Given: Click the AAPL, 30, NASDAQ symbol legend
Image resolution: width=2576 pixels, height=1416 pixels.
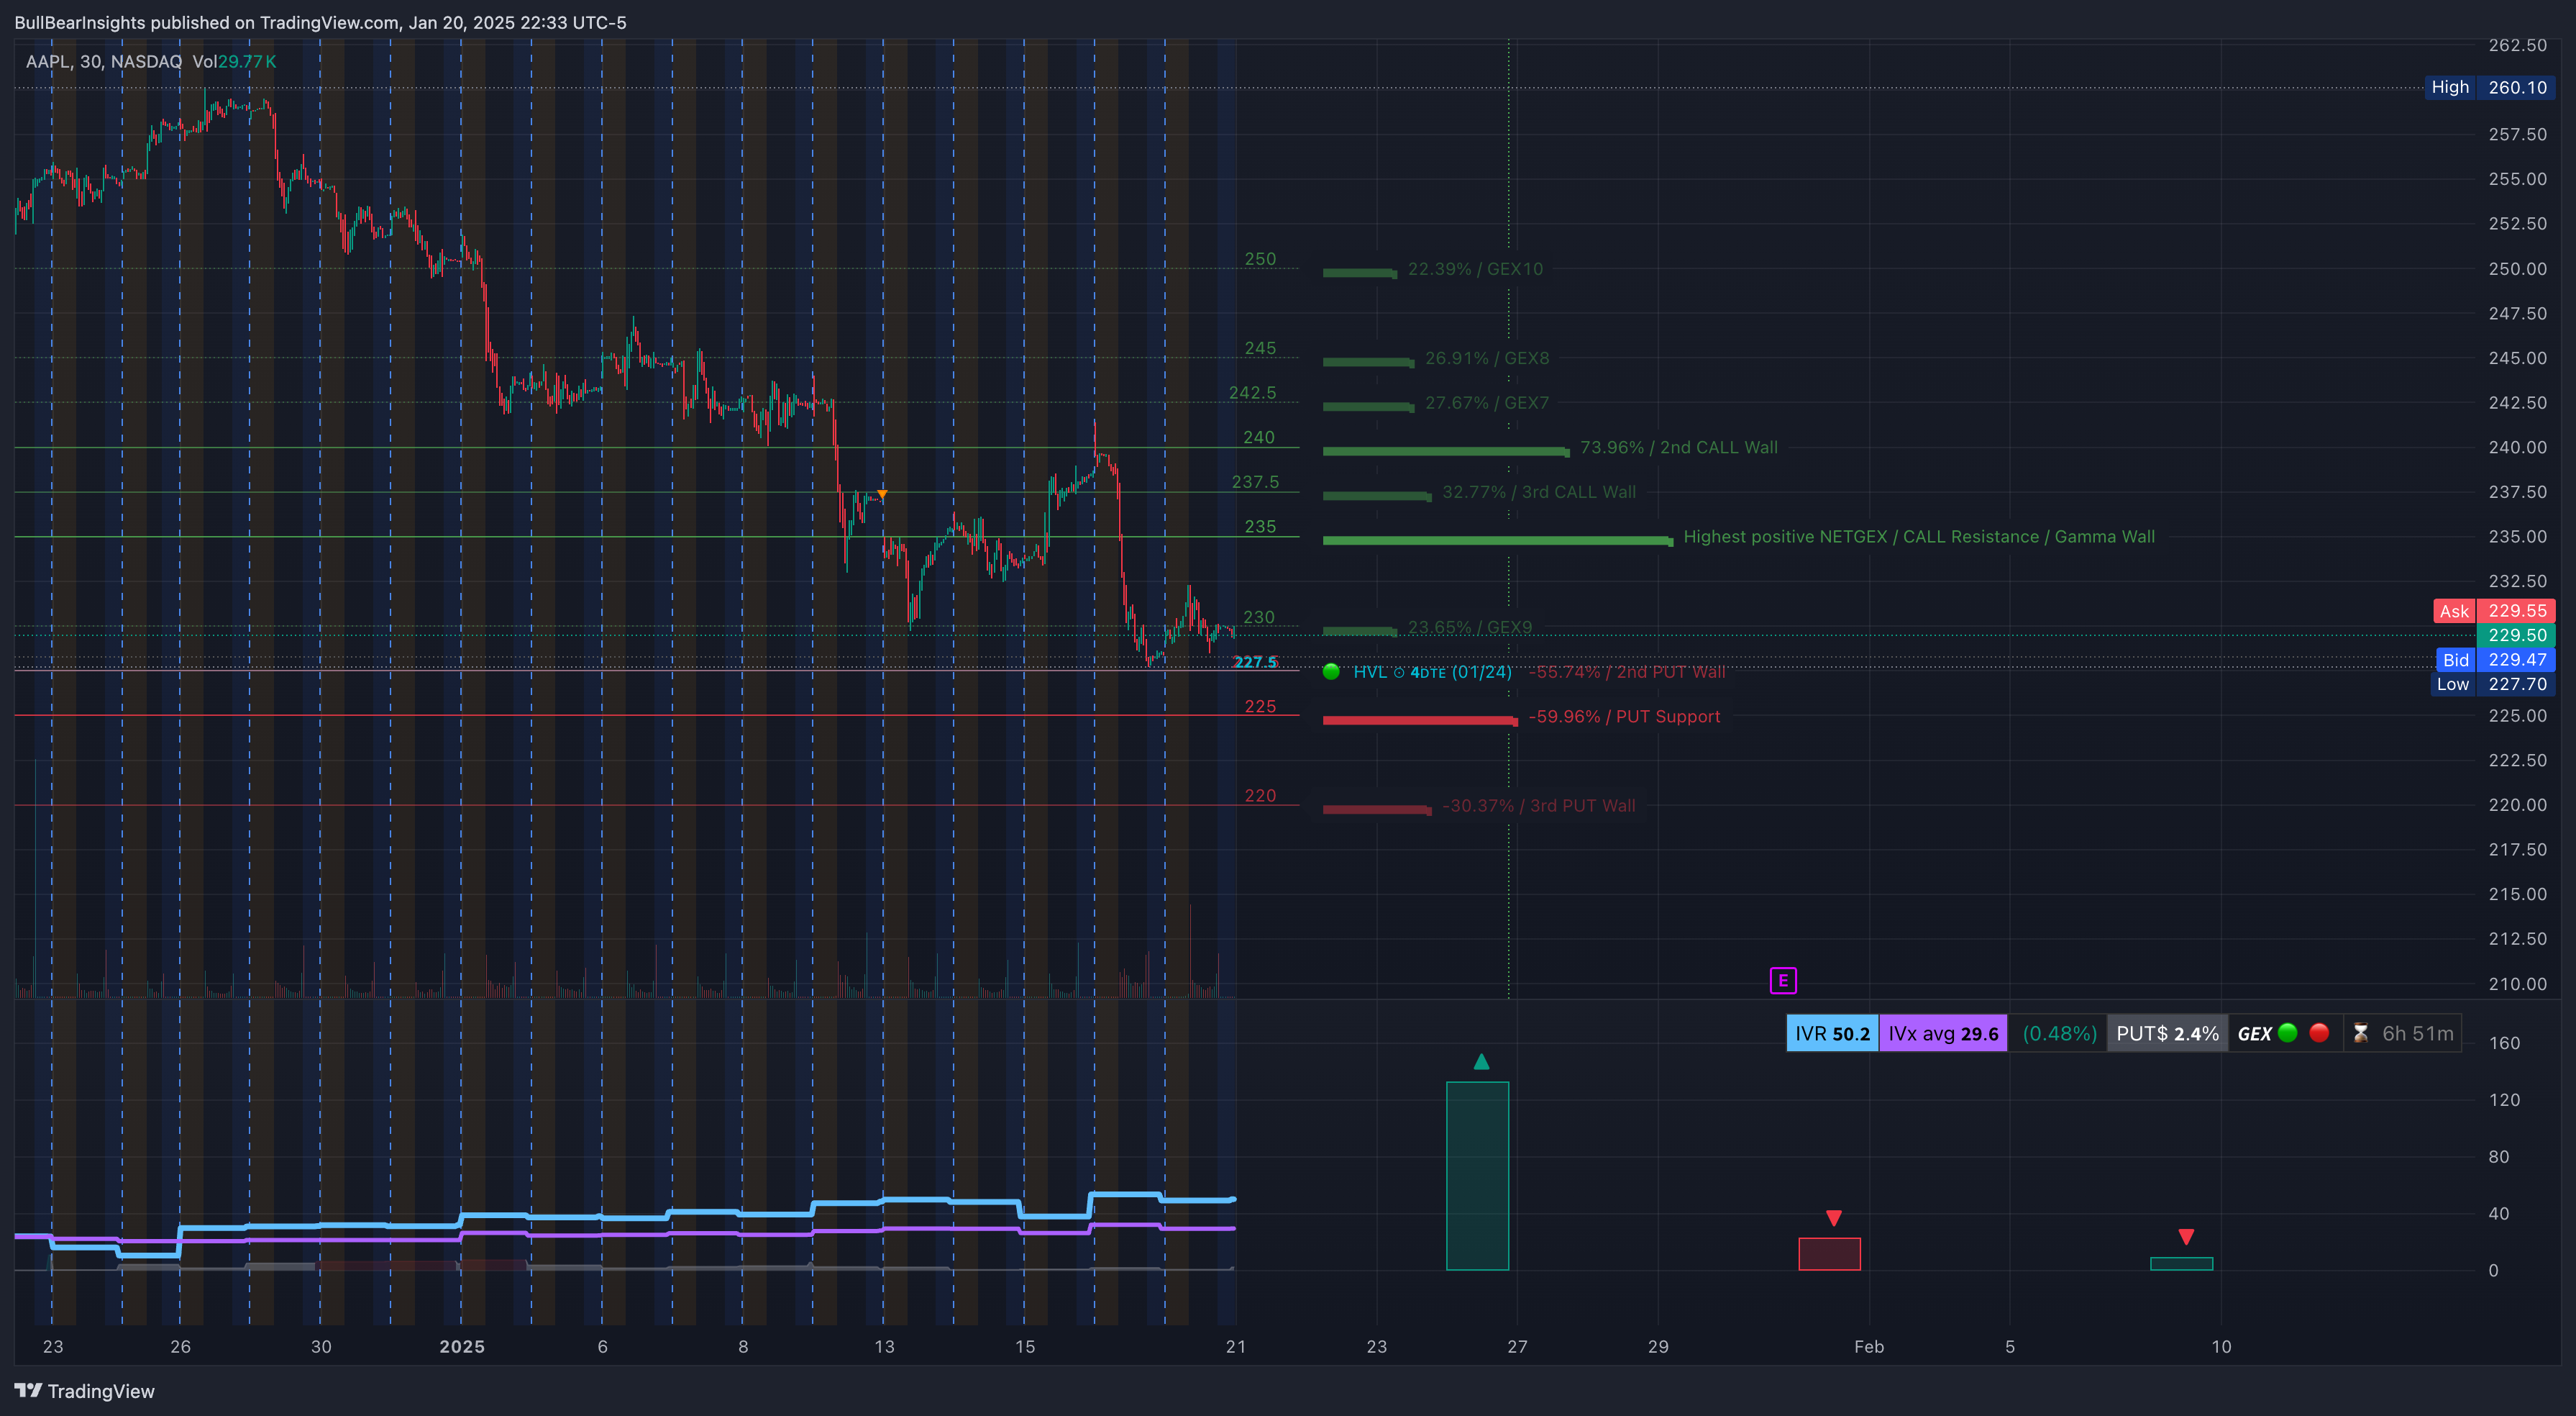Looking at the screenshot, I should pos(103,61).
